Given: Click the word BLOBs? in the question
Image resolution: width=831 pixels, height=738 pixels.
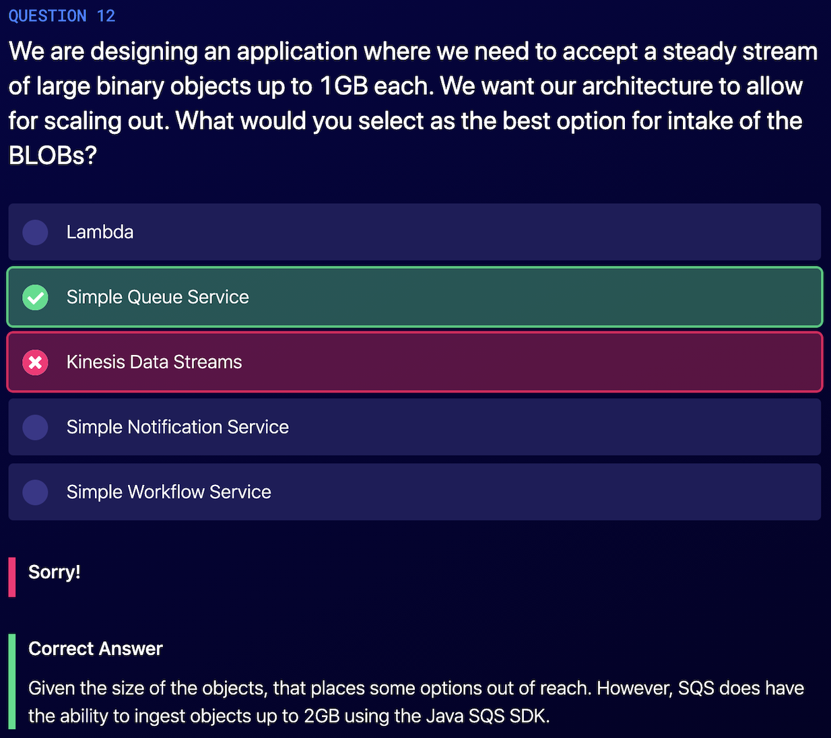Looking at the screenshot, I should click(53, 156).
